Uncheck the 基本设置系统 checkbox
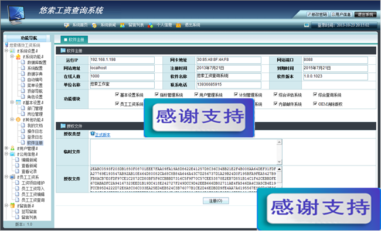381x231 pixels. click(x=117, y=95)
